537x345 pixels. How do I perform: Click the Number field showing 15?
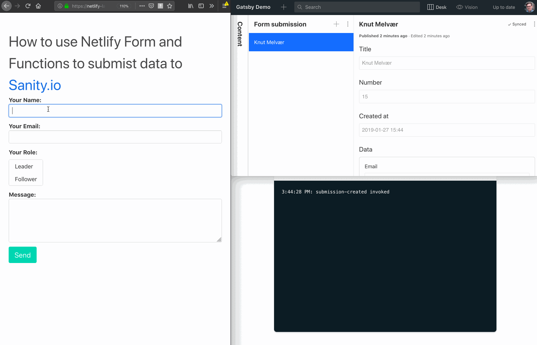(x=447, y=97)
